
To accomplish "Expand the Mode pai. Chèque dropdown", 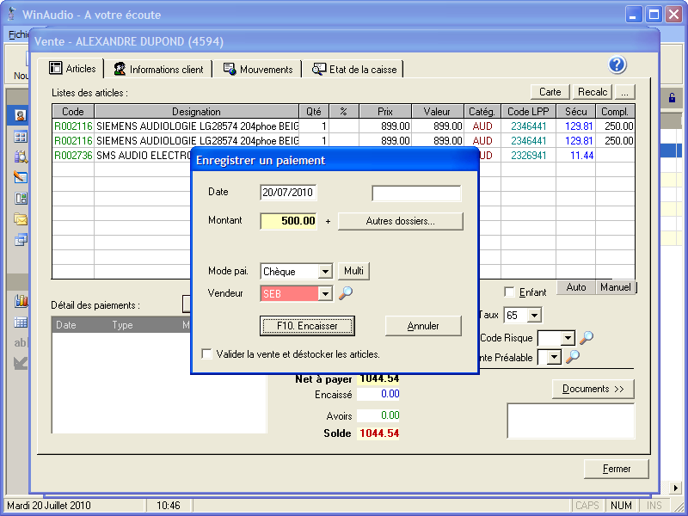I will tap(324, 272).
